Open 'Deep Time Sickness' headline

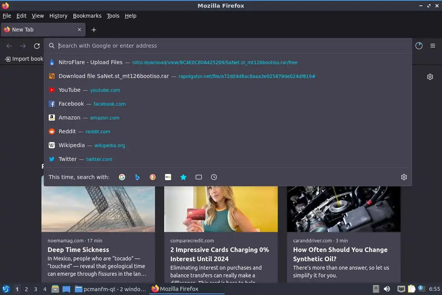pos(78,250)
